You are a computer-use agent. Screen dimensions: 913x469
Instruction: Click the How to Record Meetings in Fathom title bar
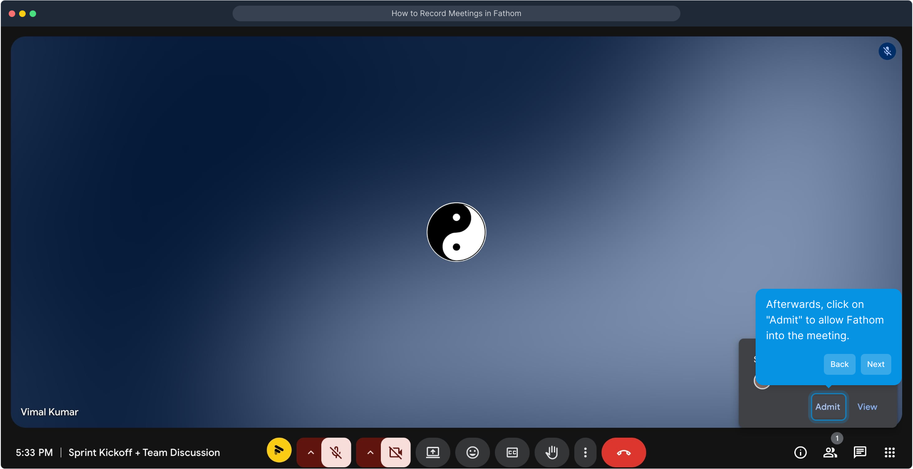click(456, 13)
